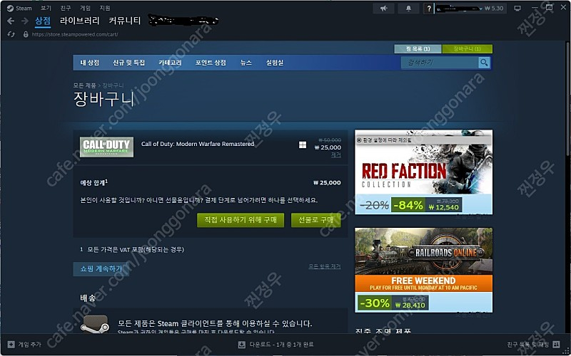Click 쇼핑 계속하기 button
The height and width of the screenshot is (356, 571).
click(x=101, y=269)
